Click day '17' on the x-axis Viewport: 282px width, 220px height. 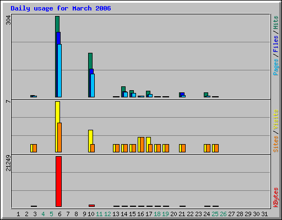click(149, 214)
